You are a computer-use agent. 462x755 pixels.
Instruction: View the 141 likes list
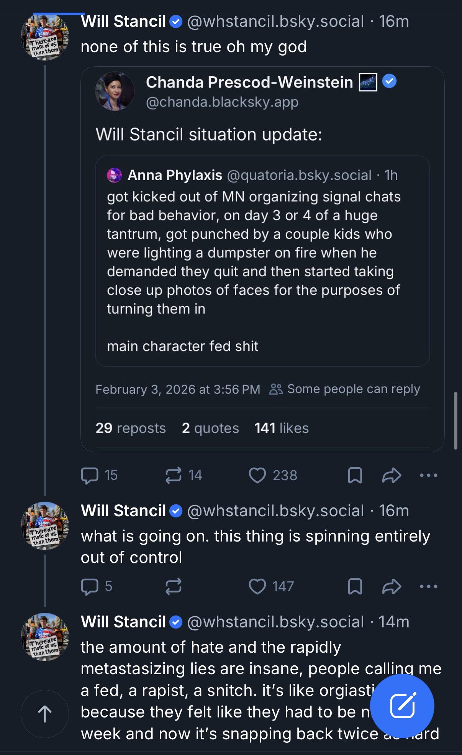(x=282, y=428)
